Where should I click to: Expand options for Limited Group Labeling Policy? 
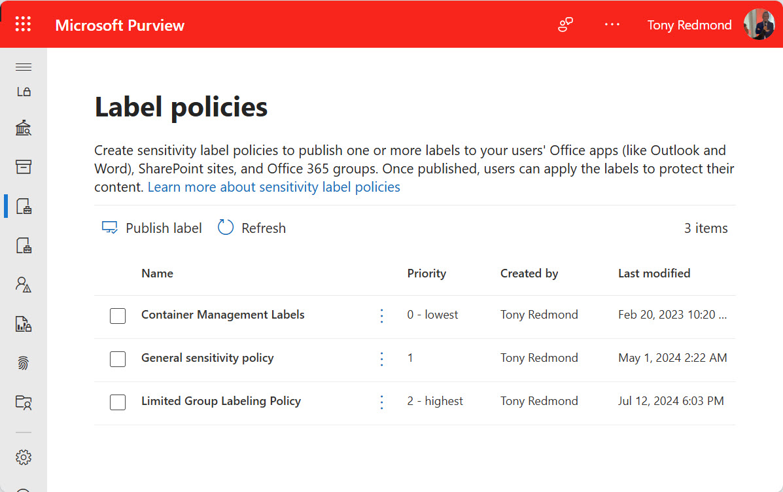pos(382,402)
